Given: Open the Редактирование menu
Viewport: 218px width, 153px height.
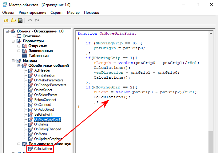Looking at the screenshot, I should pyautogui.click(x=32, y=13).
